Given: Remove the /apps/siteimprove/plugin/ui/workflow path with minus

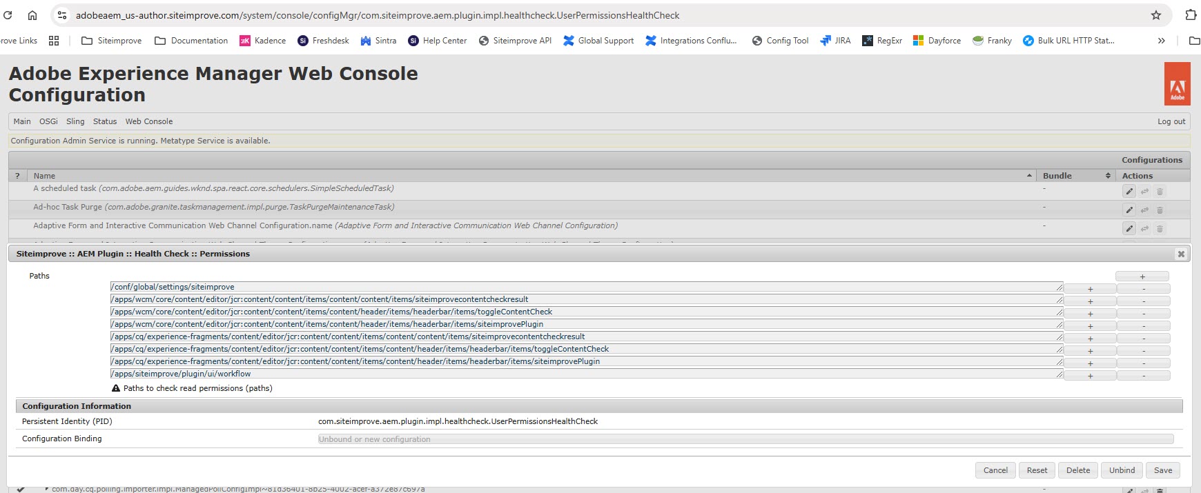Looking at the screenshot, I should click(x=1144, y=376).
